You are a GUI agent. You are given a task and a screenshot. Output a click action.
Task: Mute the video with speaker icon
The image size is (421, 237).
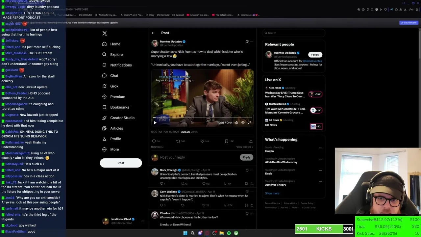point(236,123)
